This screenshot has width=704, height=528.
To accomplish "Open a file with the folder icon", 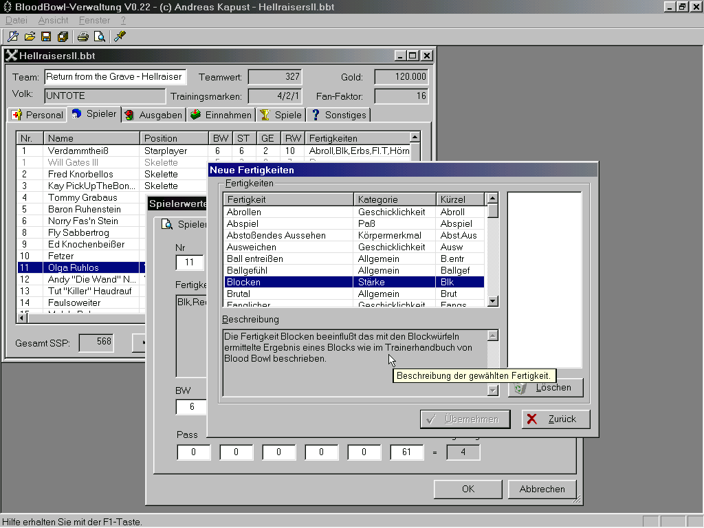I will click(x=30, y=36).
